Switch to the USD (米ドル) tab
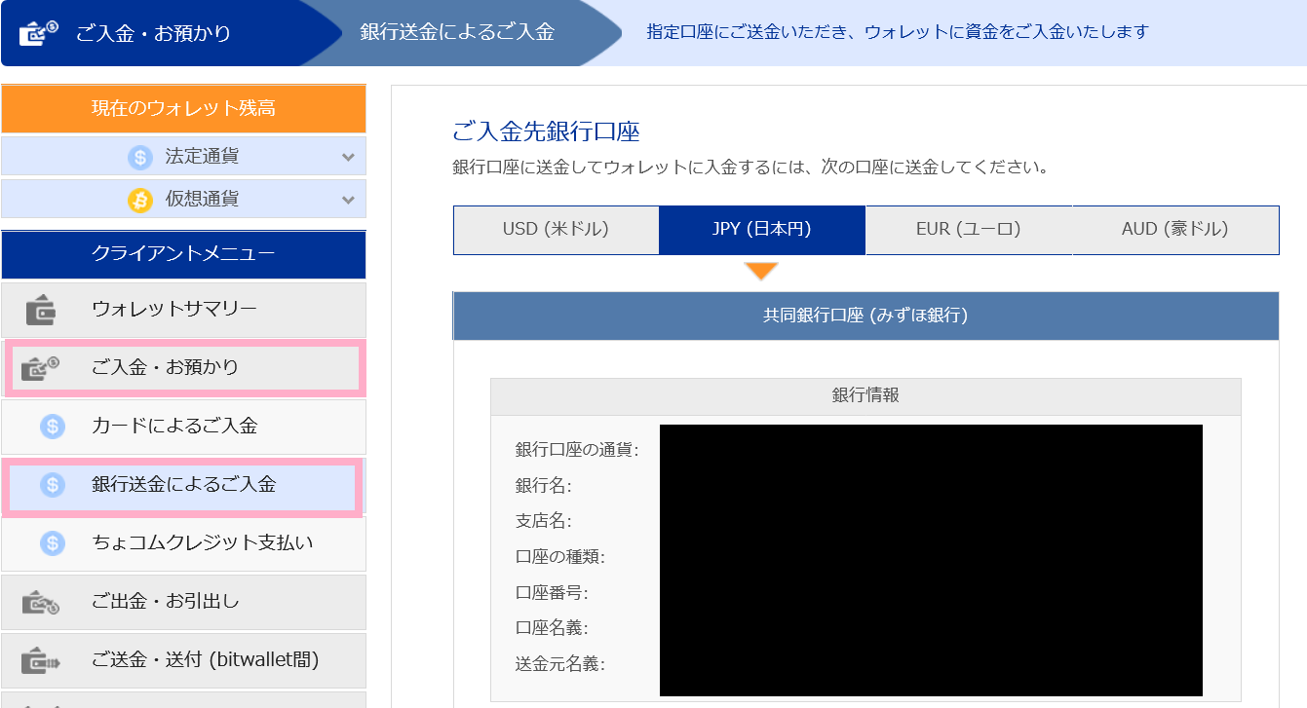The width and height of the screenshot is (1307, 708). [556, 230]
